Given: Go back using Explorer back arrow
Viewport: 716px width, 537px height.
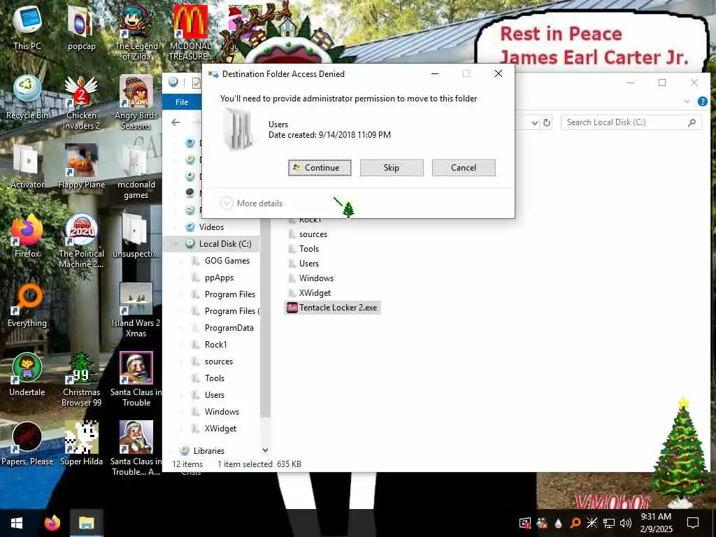Looking at the screenshot, I should click(x=176, y=122).
